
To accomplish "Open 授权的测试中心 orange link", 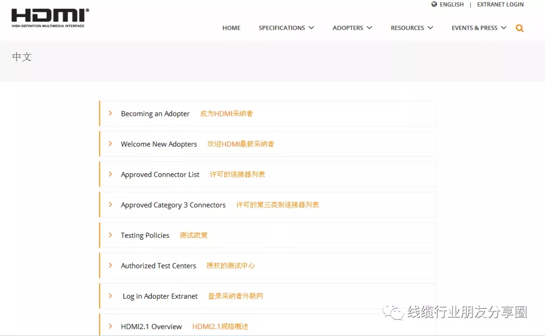I will click(x=231, y=265).
